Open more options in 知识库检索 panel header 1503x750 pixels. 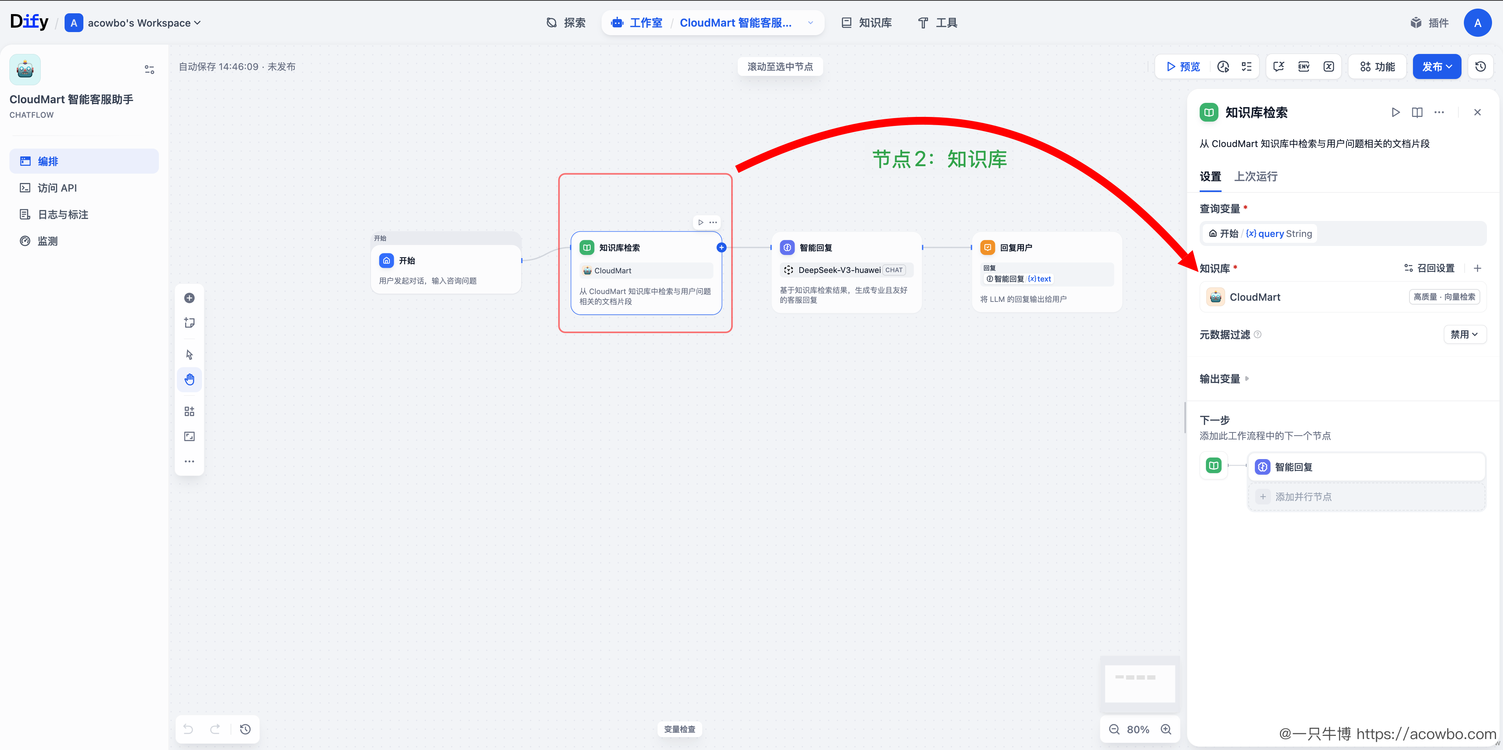click(1440, 113)
